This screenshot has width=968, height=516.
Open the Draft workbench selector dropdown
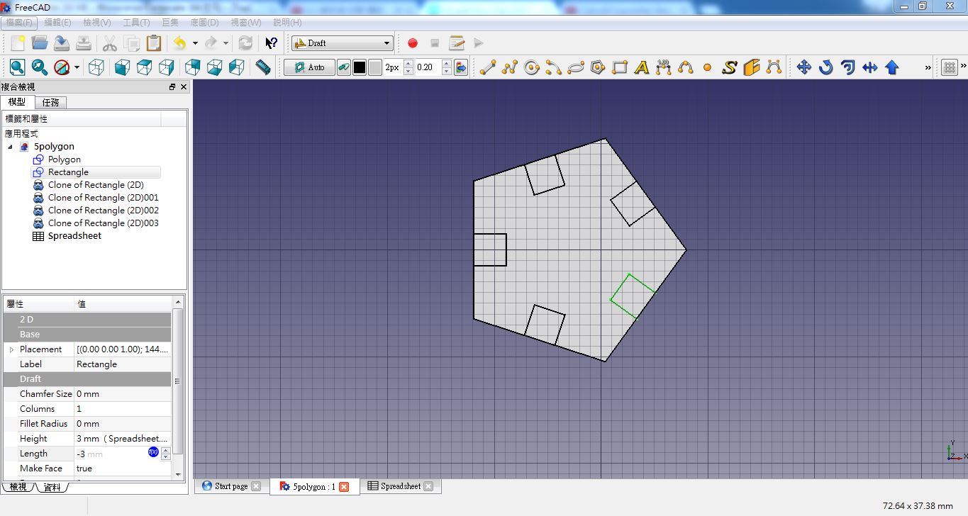point(343,43)
